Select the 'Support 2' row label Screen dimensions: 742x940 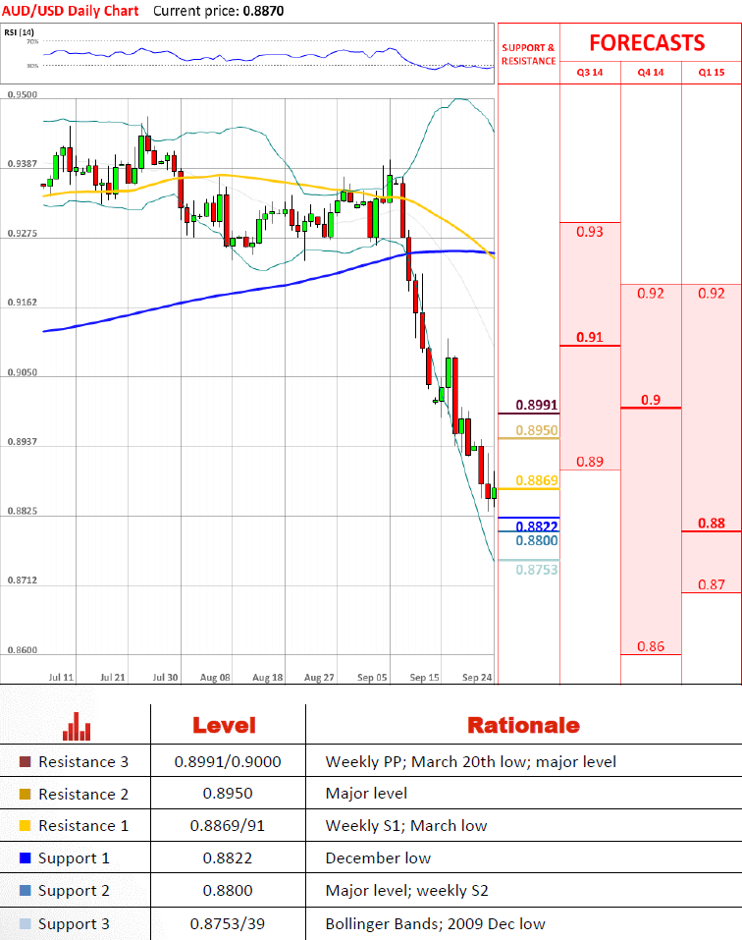pyautogui.click(x=74, y=891)
